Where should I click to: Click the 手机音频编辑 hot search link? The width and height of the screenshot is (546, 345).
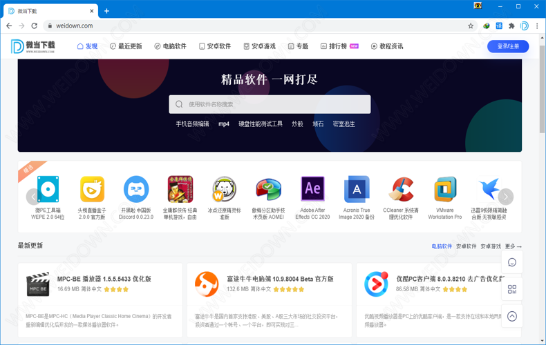point(192,124)
